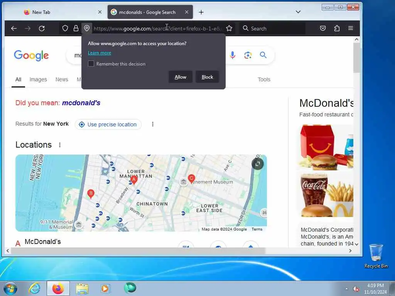Open Coca-Cola and fries image thumbnail

[327, 195]
